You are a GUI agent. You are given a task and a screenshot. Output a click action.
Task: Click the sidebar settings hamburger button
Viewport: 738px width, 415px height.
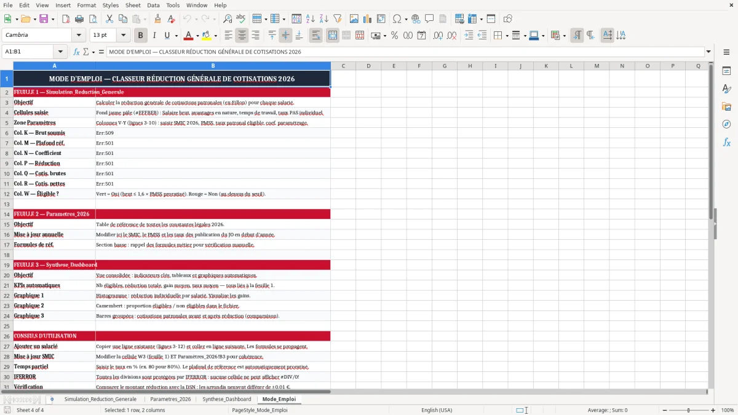pyautogui.click(x=726, y=52)
